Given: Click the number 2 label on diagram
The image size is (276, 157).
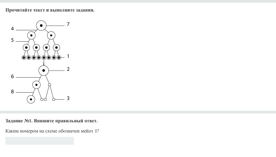Looking at the screenshot, I should tap(68, 69).
